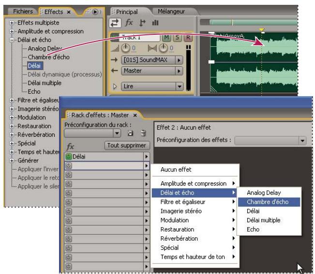Expand the track automation lanes triangle

coord(115,87)
